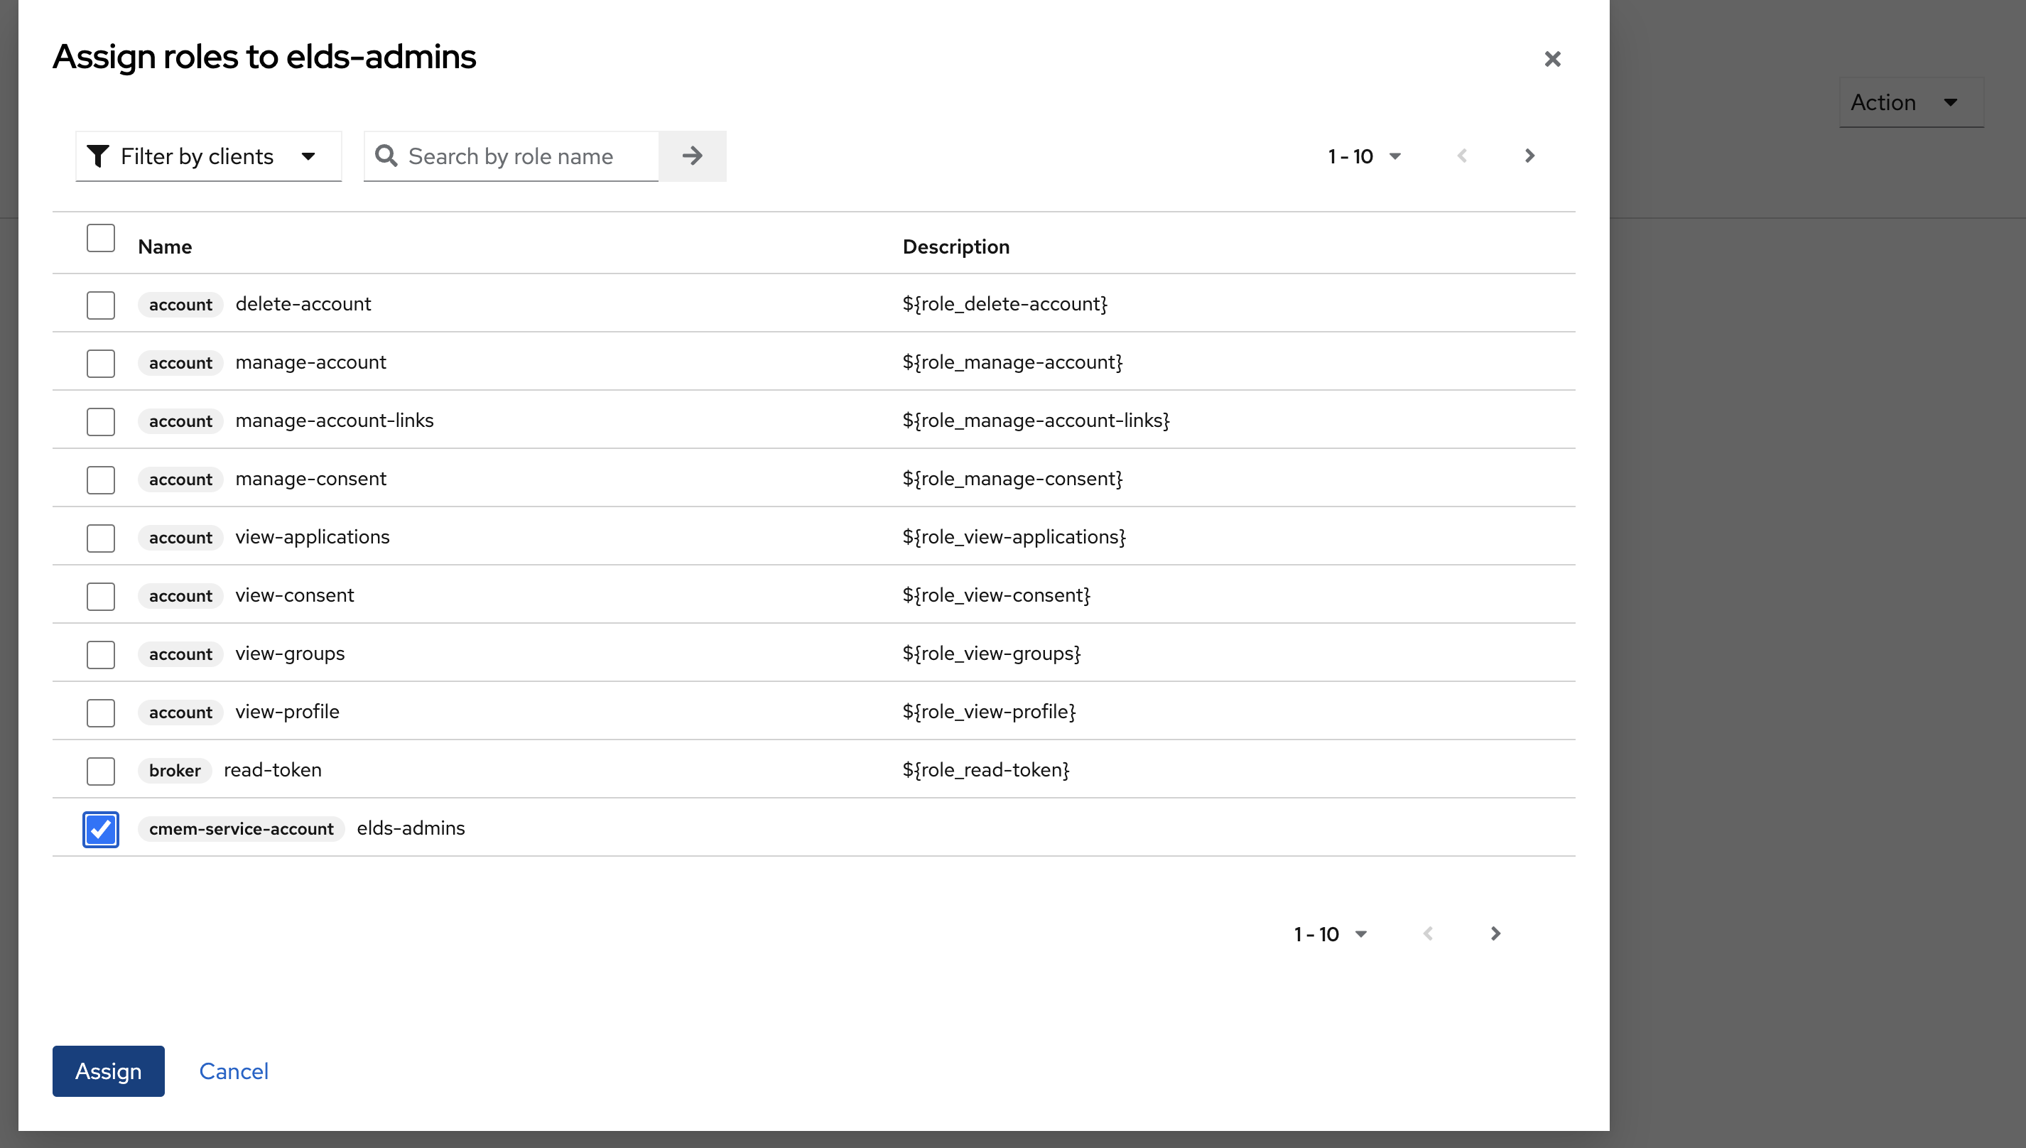Open the Filter by clients dropdown
The image size is (2026, 1148).
tap(208, 156)
